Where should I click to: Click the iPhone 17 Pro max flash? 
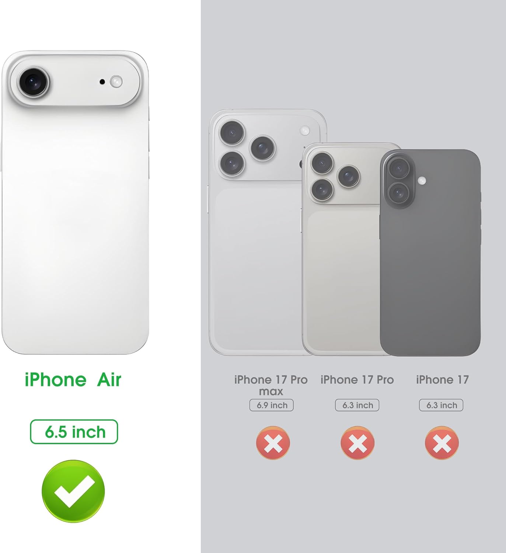click(305, 130)
